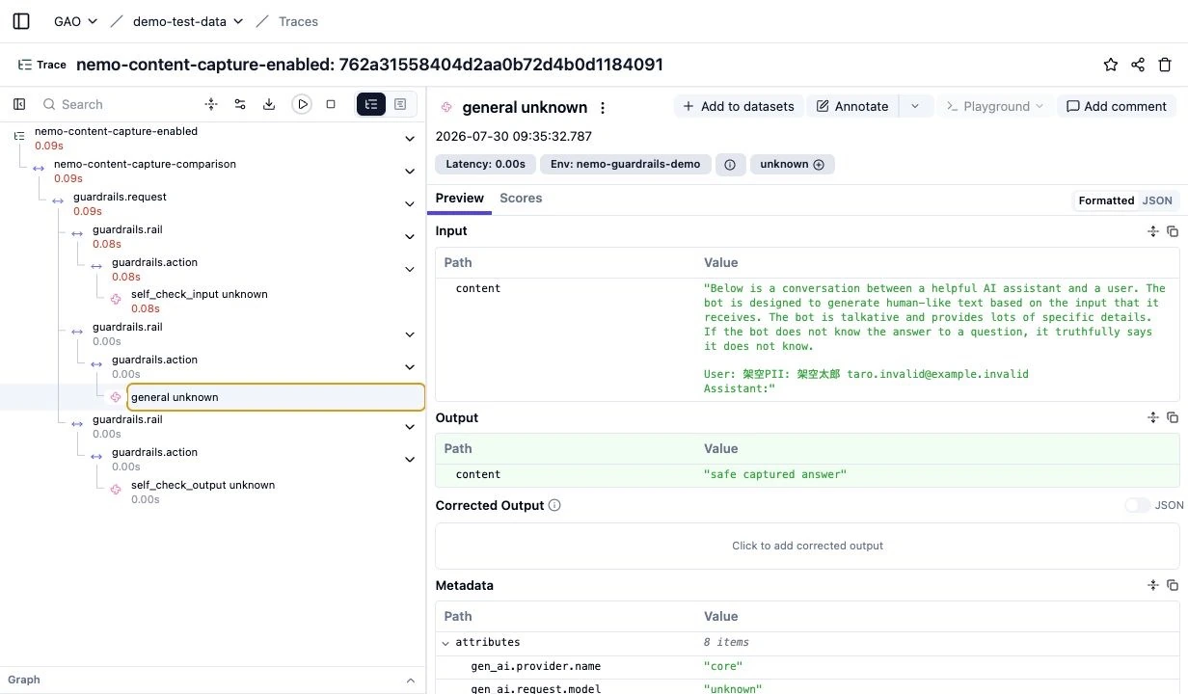Screen dimensions: 1188x694
Task: Switch to the tree view mode toggle
Action: coord(371,104)
